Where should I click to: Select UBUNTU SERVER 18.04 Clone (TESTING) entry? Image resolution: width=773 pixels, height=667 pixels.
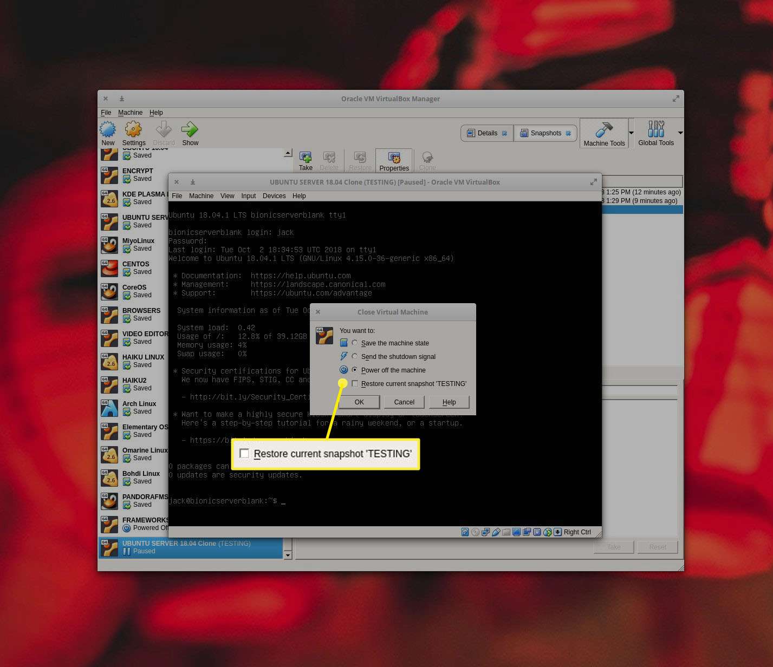[191, 547]
